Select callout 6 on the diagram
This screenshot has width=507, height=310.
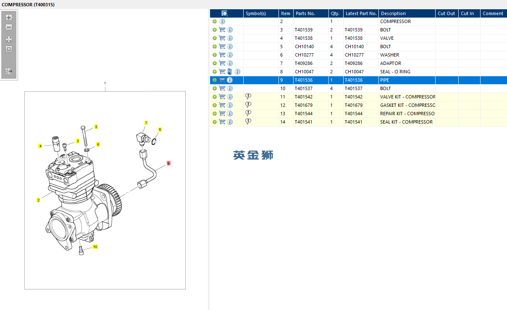[98, 145]
